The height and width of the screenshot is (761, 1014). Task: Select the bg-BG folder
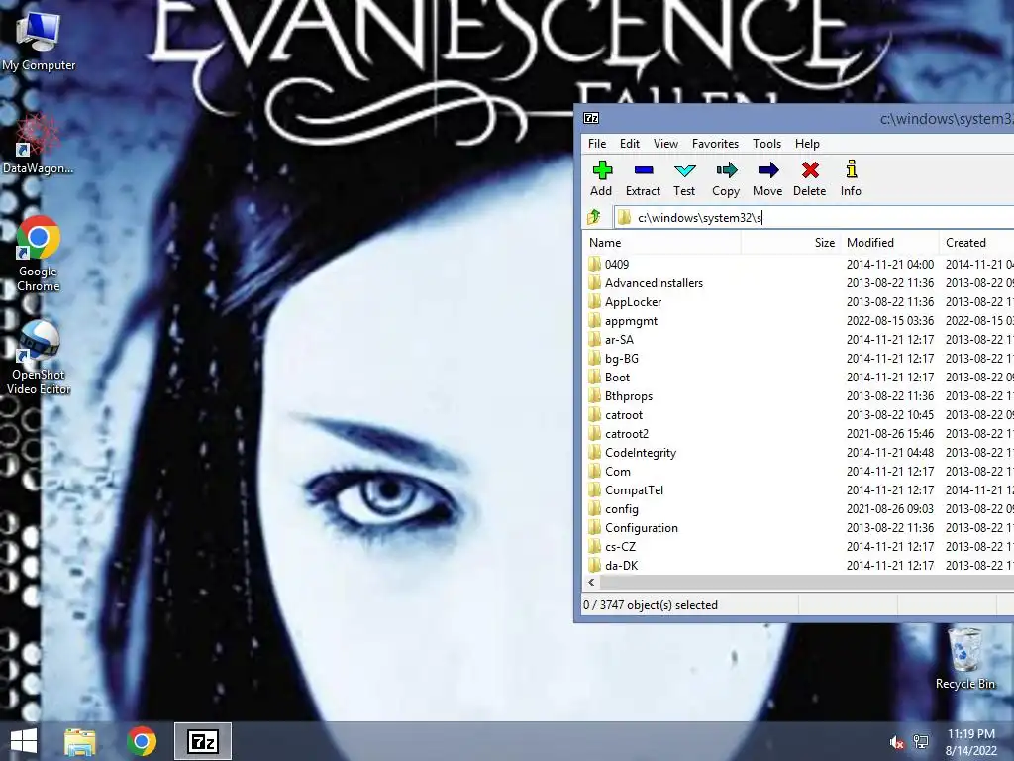click(622, 359)
